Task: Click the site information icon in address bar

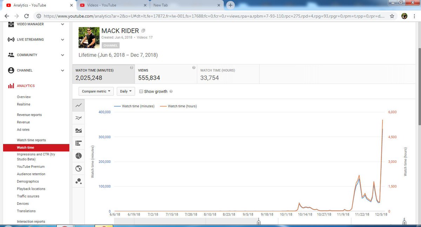Action: [x=39, y=16]
